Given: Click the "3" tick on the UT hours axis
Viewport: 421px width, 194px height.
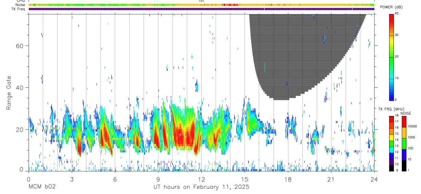Looking at the screenshot, I should tap(72, 179).
